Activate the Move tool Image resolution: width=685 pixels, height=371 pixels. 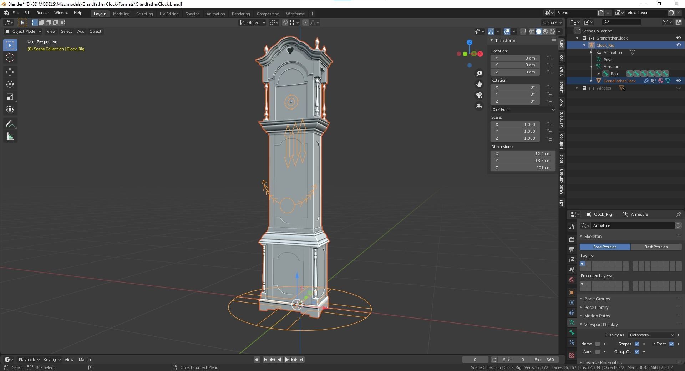pos(10,72)
